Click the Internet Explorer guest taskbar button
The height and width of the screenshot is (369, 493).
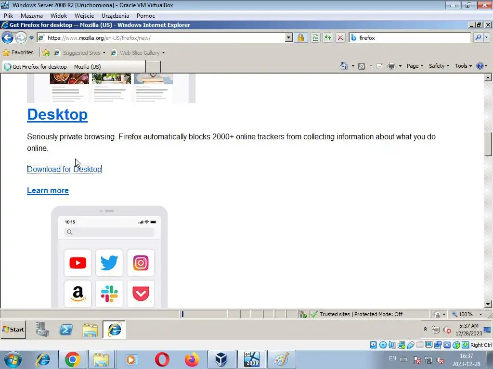click(114, 330)
